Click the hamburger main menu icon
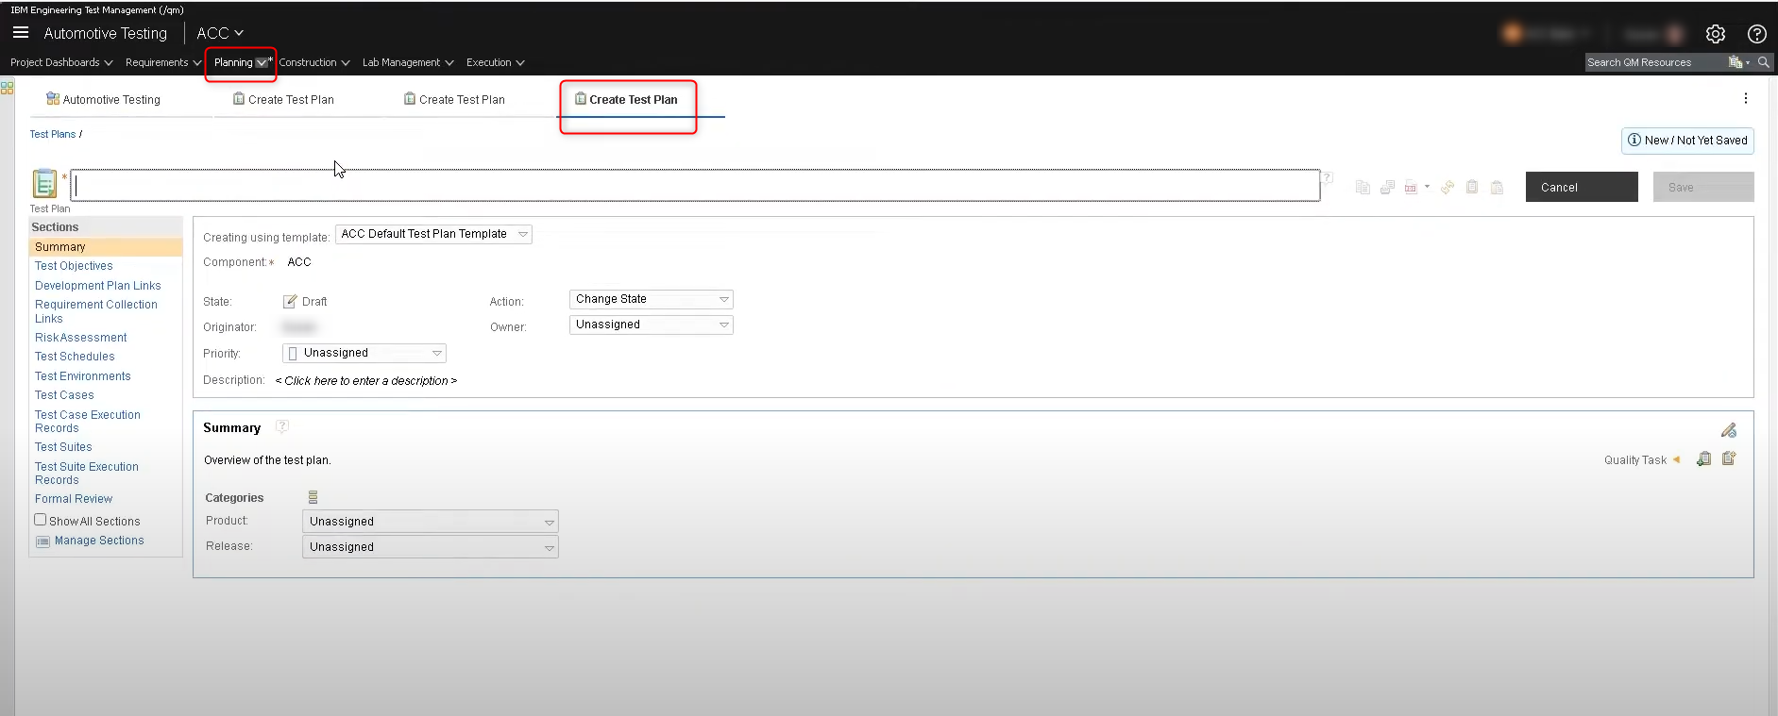Viewport: 1778px width, 716px height. pyautogui.click(x=20, y=33)
